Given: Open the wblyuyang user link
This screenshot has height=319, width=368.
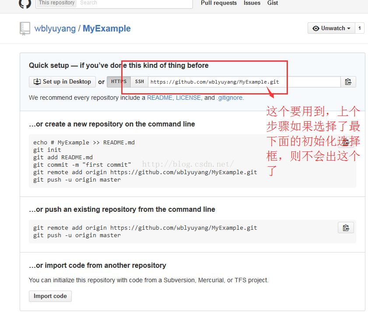Looking at the screenshot, I should (x=55, y=28).
